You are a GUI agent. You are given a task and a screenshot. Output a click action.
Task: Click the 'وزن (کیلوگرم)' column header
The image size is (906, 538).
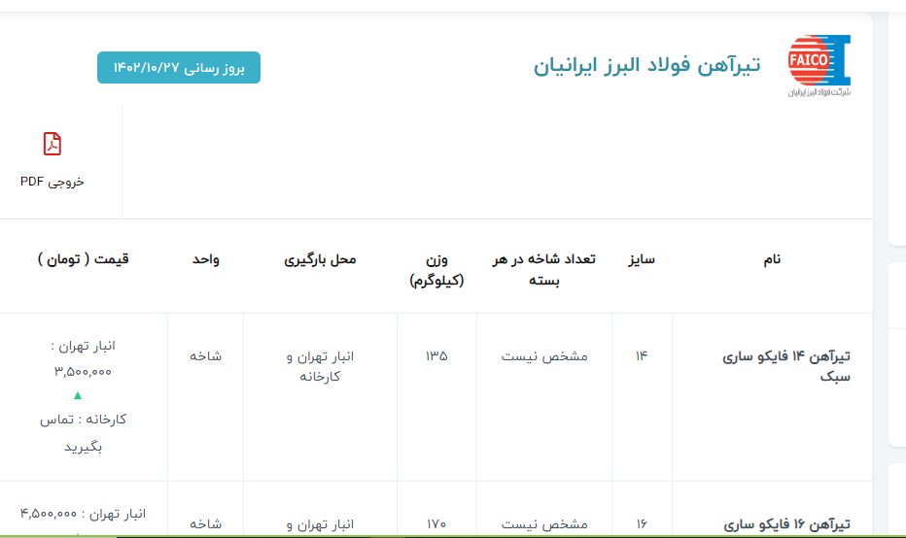tap(436, 270)
